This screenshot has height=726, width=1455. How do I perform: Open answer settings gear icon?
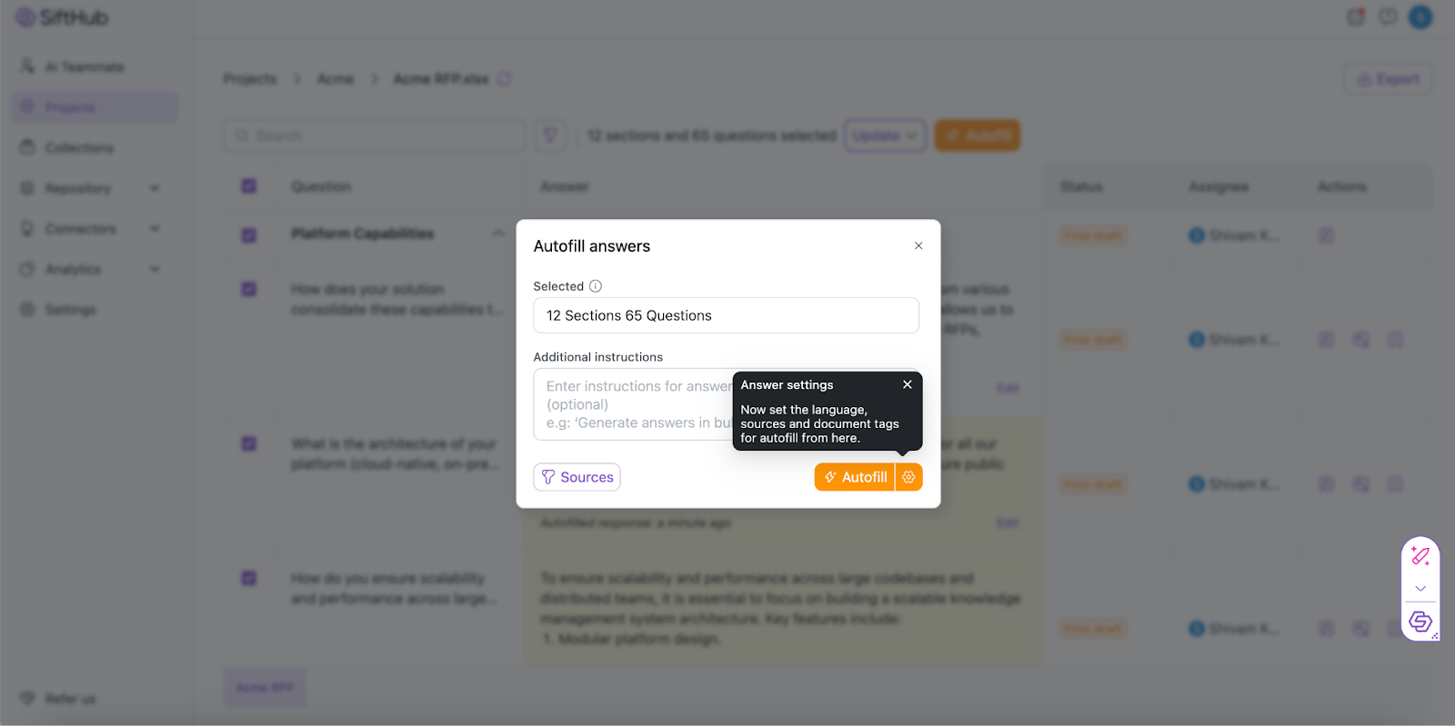coord(908,477)
